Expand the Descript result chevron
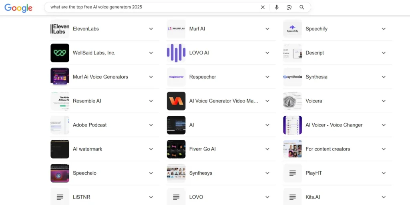 [384, 53]
